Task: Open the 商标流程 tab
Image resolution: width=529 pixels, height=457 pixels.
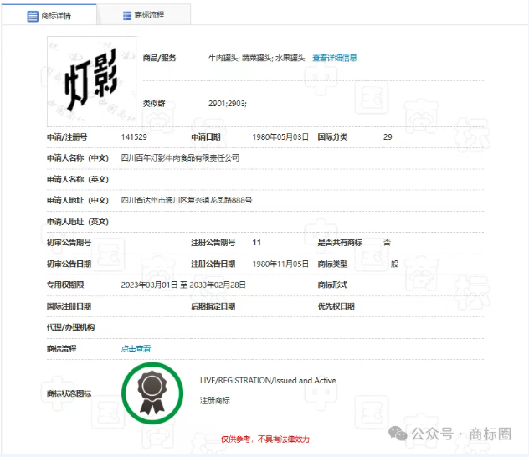Action: [x=143, y=15]
